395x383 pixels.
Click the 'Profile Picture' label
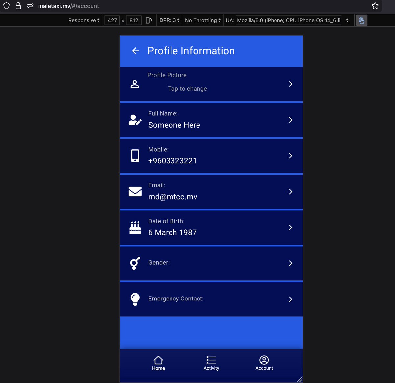coord(167,75)
